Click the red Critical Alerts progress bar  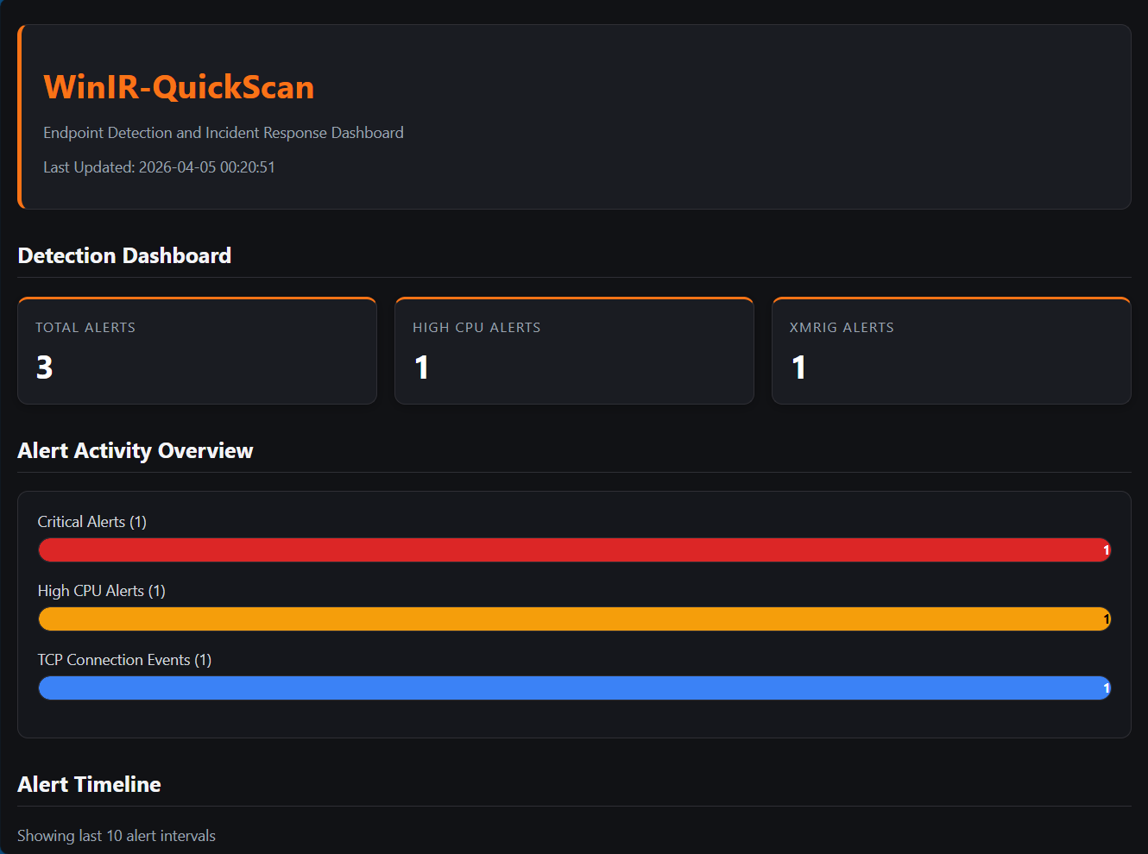click(574, 549)
